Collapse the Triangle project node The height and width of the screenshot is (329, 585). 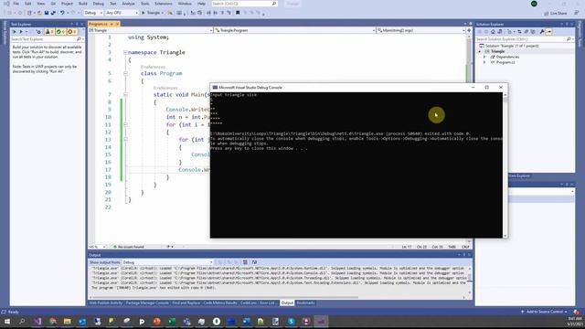point(480,51)
